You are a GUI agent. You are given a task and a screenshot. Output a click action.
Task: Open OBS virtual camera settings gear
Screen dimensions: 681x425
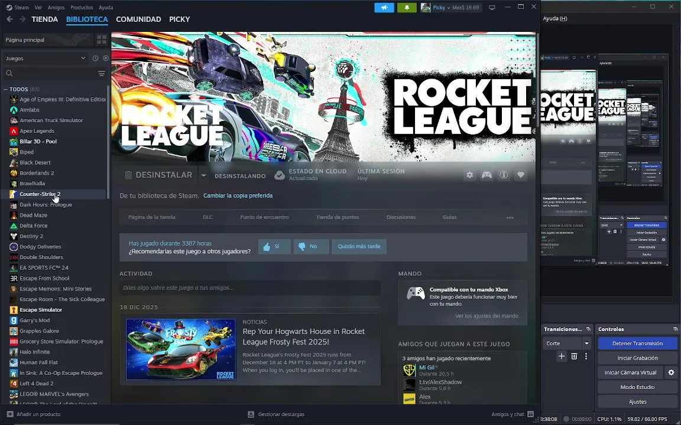(x=671, y=372)
